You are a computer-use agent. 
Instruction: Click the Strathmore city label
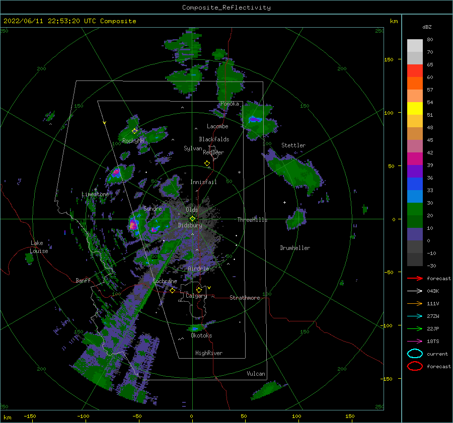(x=245, y=298)
